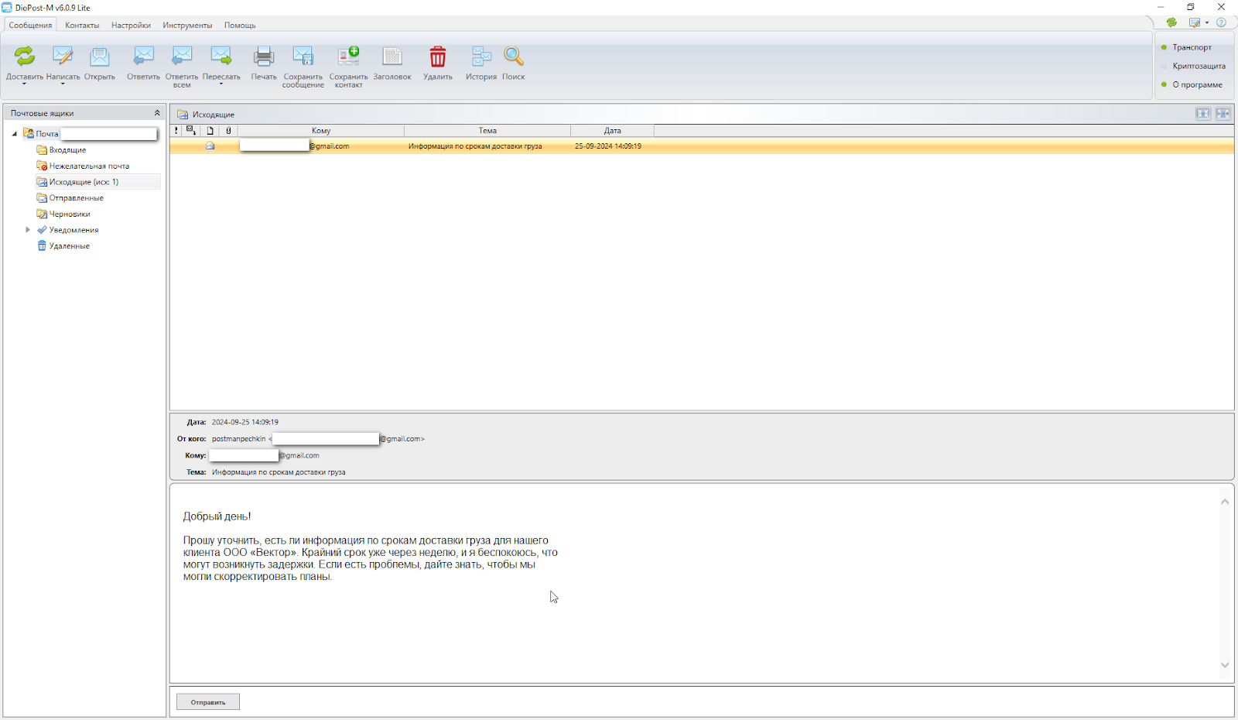Click the Переслать (forward) toolbar icon

click(x=221, y=56)
